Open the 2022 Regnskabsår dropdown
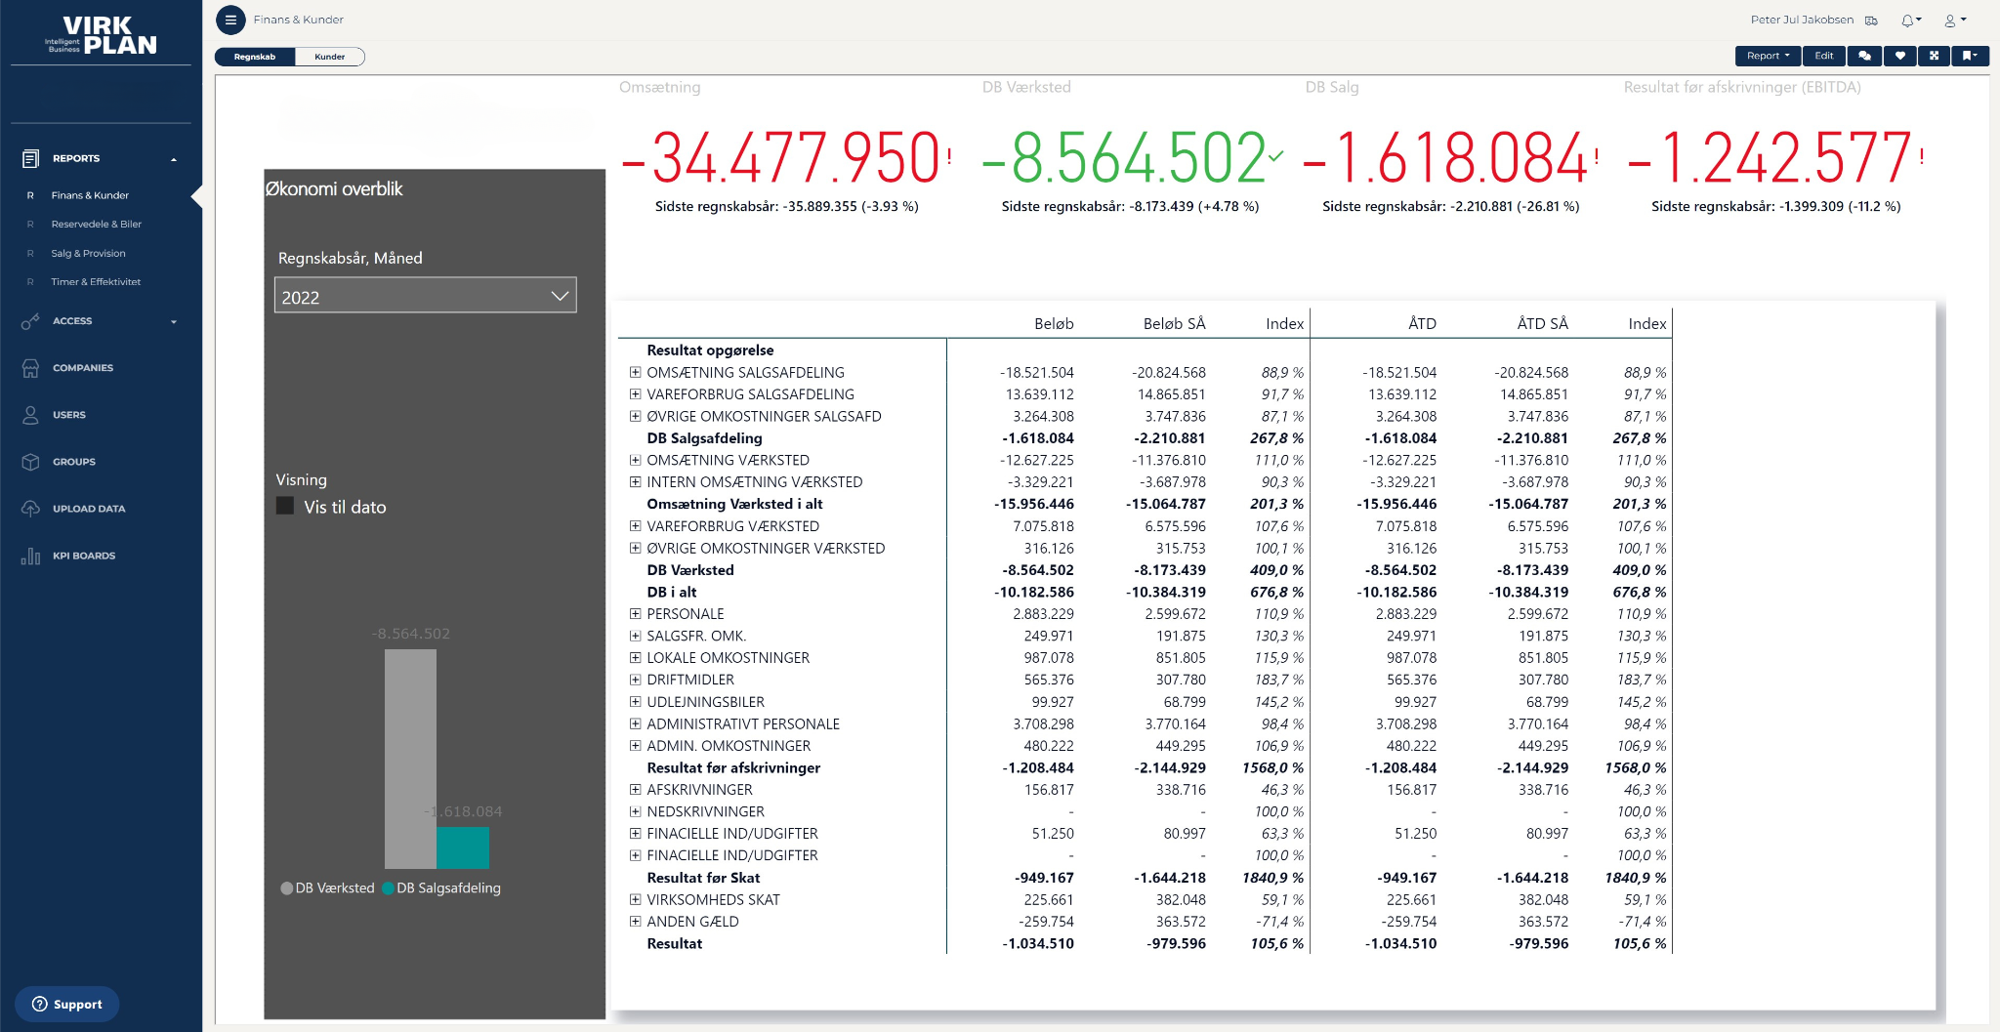 (x=425, y=296)
